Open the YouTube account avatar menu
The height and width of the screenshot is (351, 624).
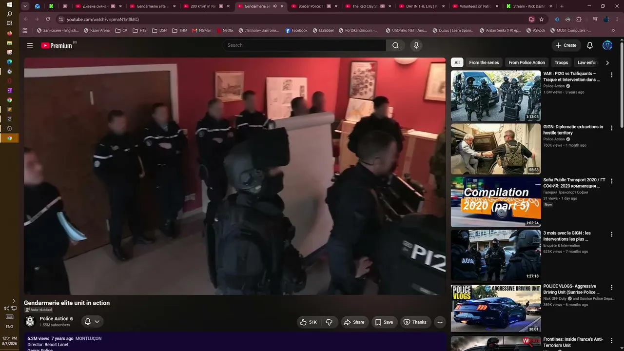[x=607, y=45]
